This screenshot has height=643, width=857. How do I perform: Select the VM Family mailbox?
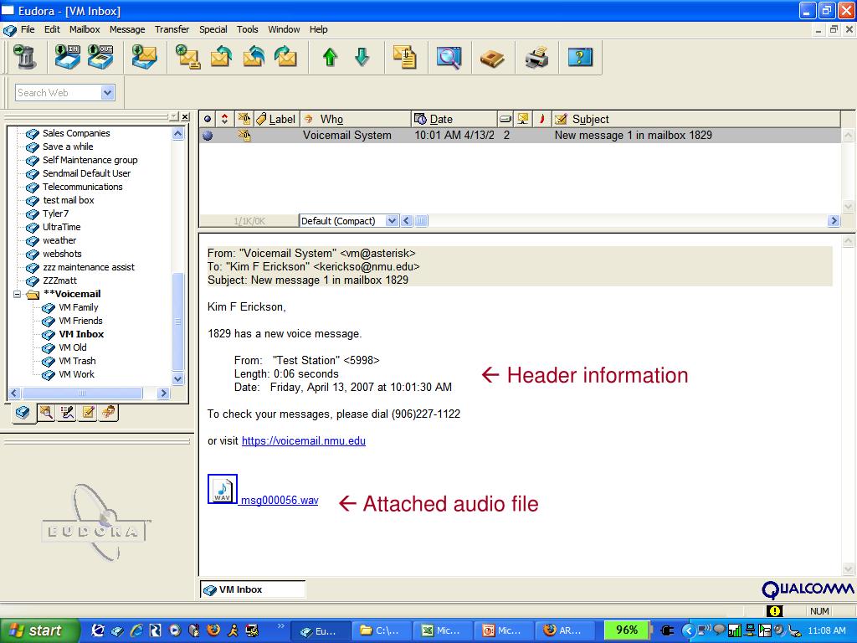78,307
